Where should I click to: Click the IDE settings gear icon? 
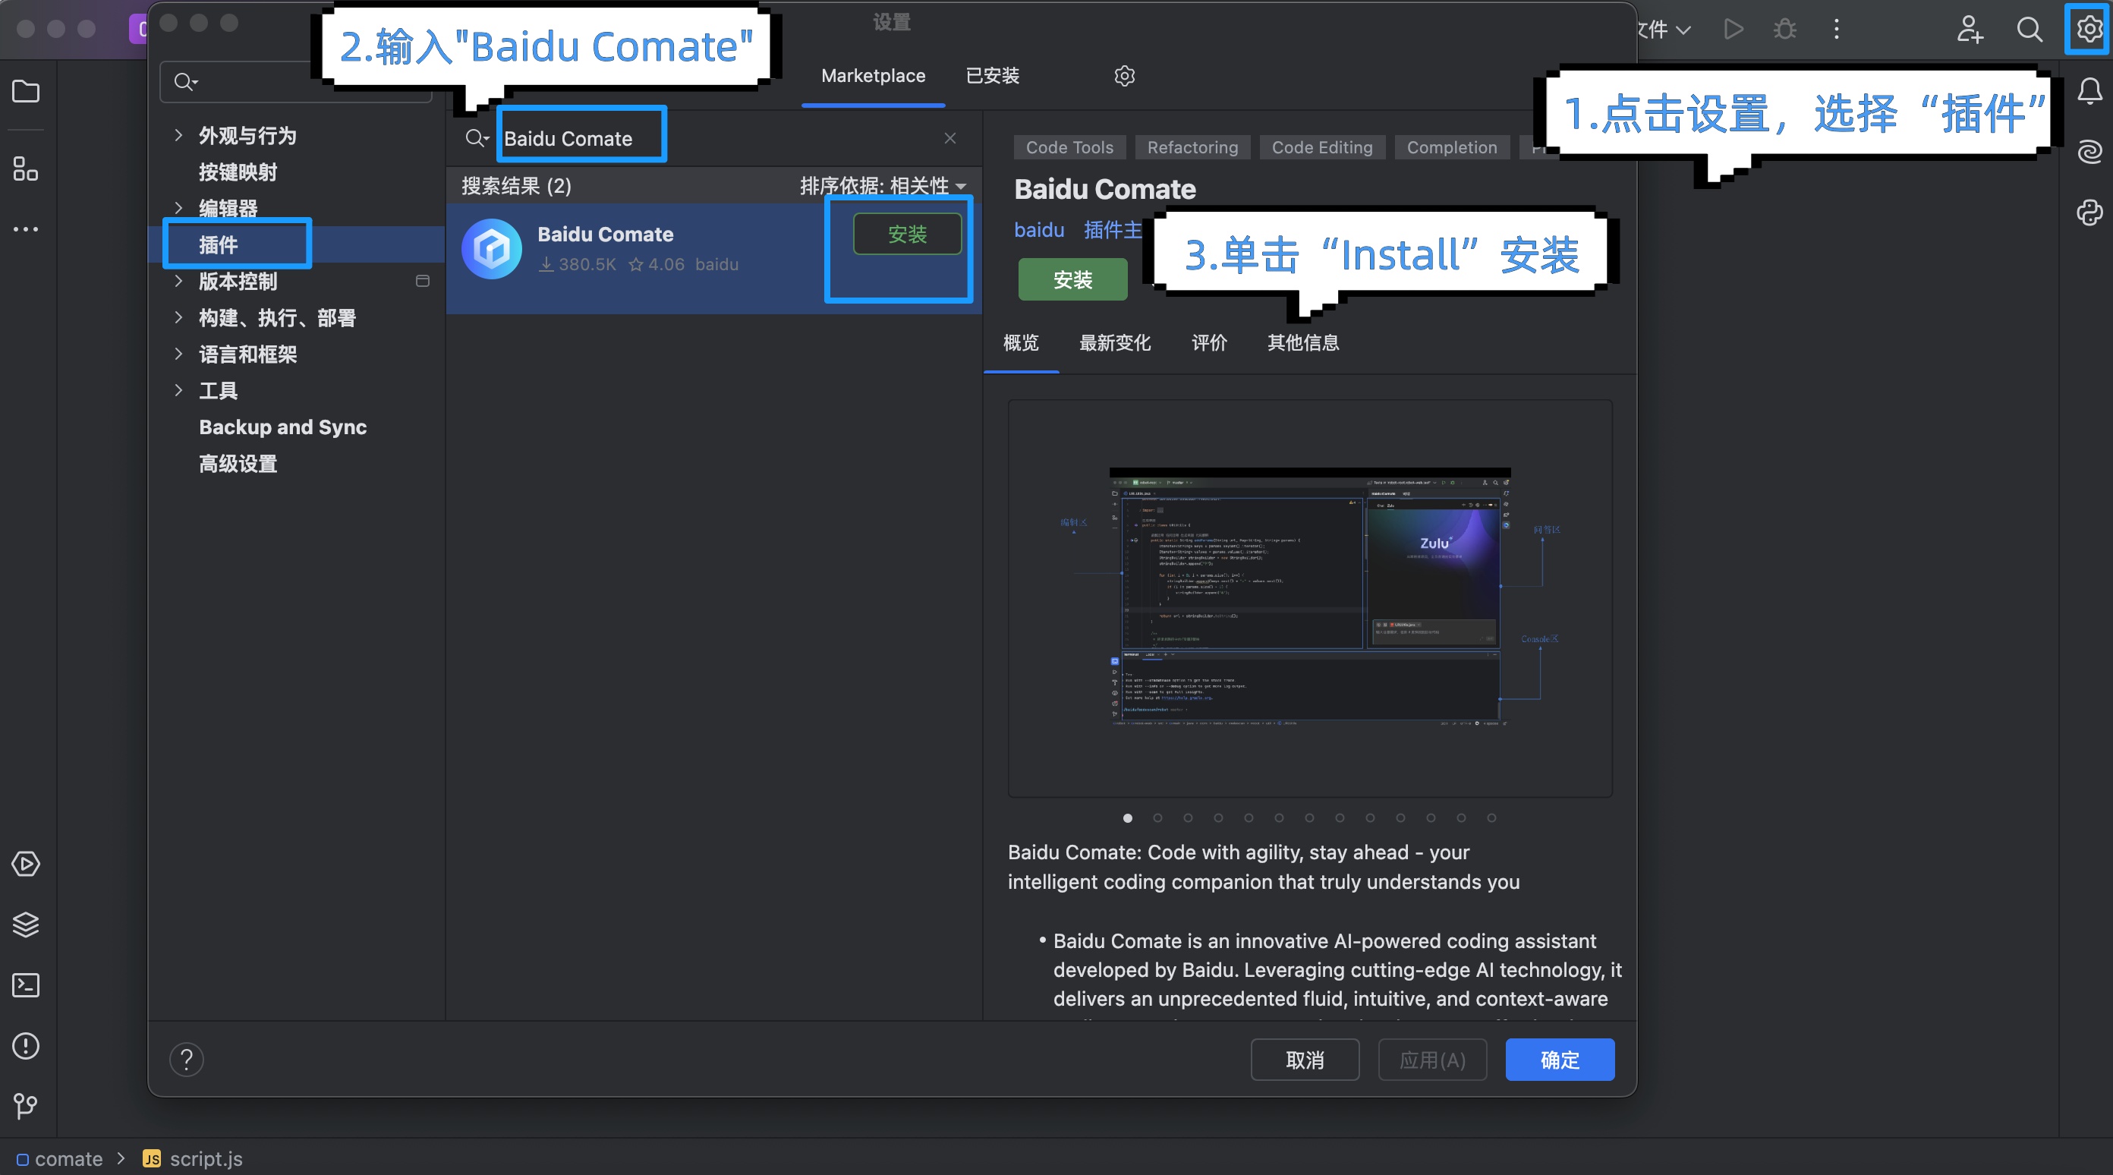coord(2089,29)
